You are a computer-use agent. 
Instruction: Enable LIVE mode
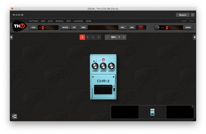click(74, 28)
